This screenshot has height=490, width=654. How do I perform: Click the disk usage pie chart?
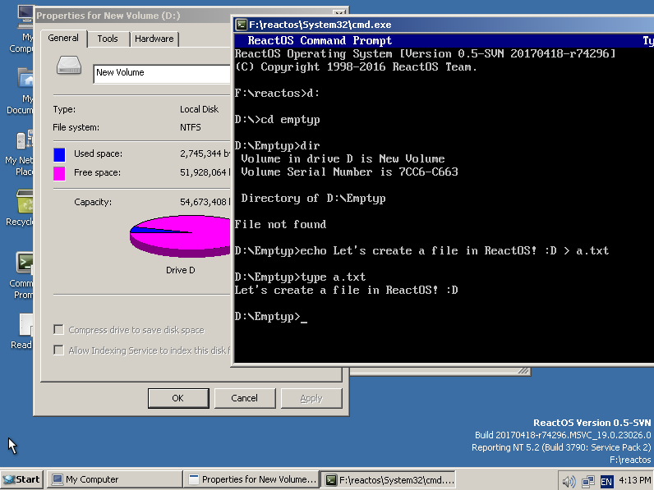tap(180, 236)
